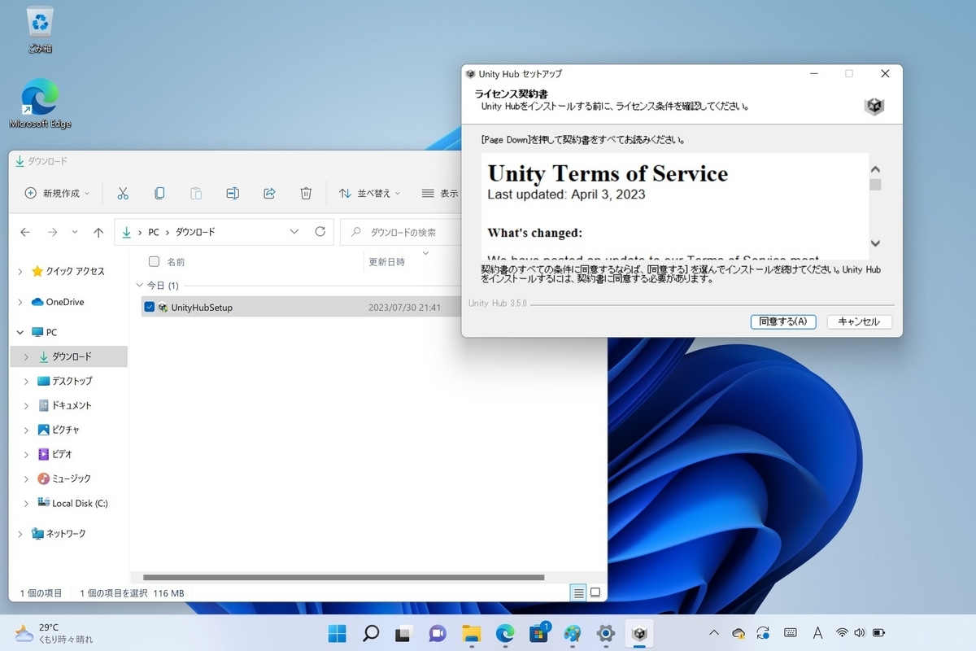Open taskbar Search
Image resolution: width=976 pixels, height=651 pixels.
pos(370,633)
